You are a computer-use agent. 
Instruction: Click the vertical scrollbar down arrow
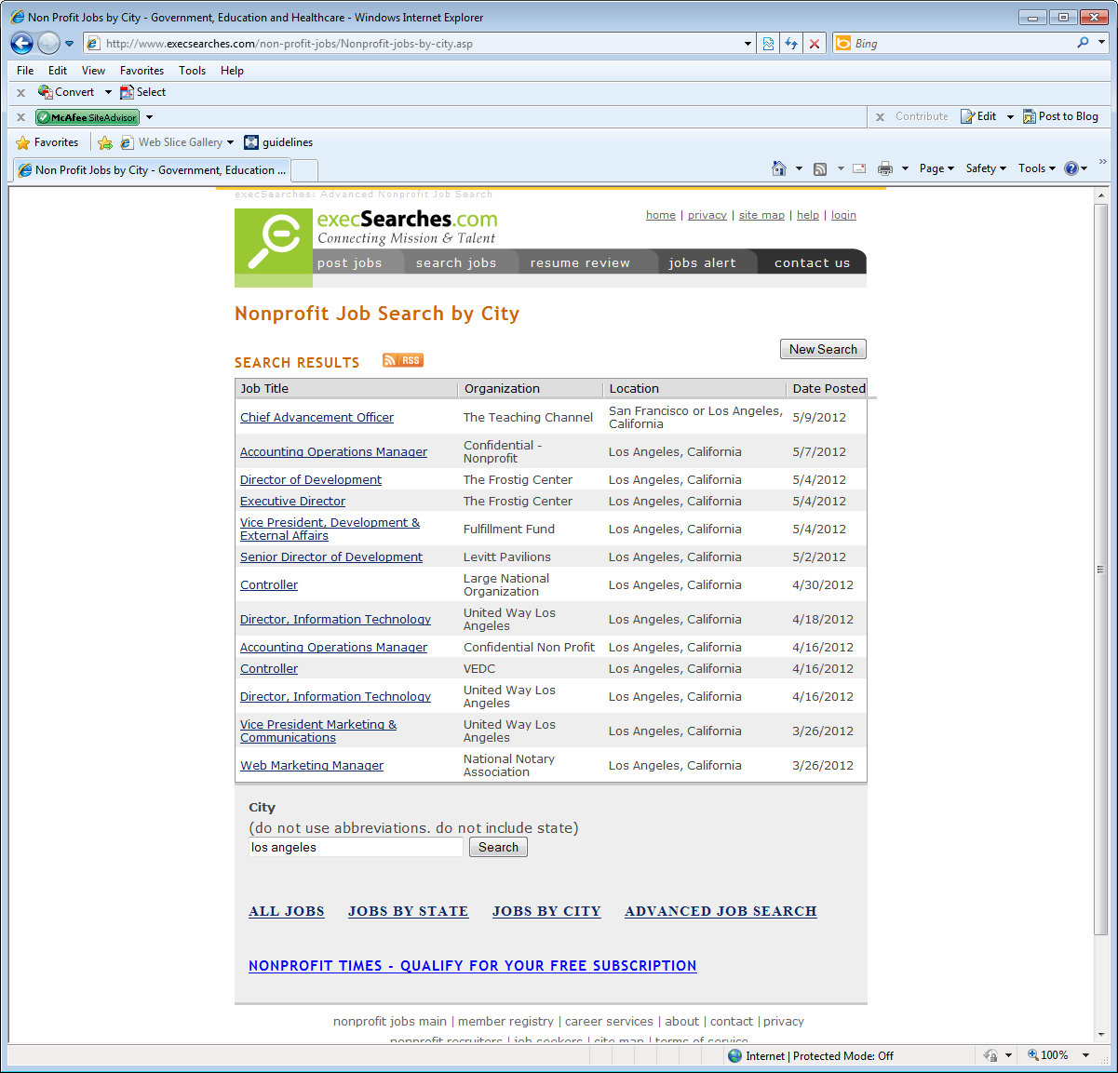pos(1101,1033)
